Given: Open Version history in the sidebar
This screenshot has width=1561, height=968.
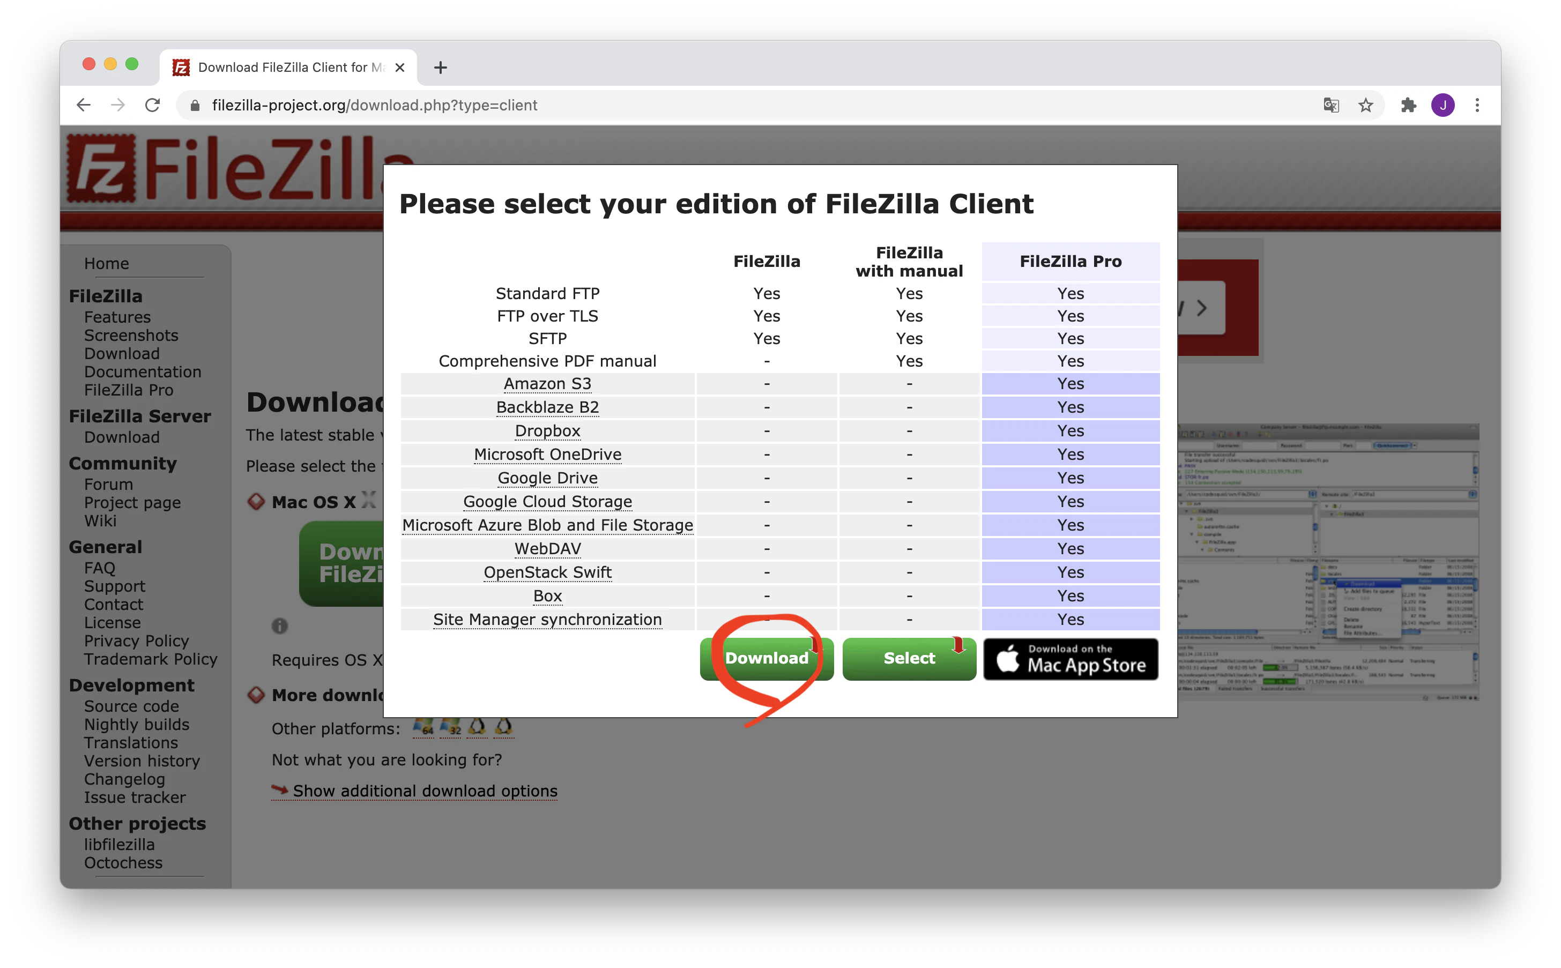Looking at the screenshot, I should point(142,761).
